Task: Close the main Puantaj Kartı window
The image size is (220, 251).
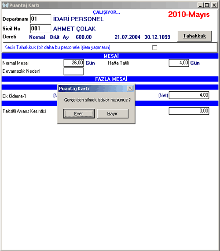Action: tap(214, 5)
